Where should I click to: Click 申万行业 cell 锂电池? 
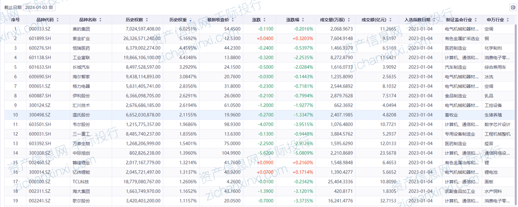[x=491, y=172]
